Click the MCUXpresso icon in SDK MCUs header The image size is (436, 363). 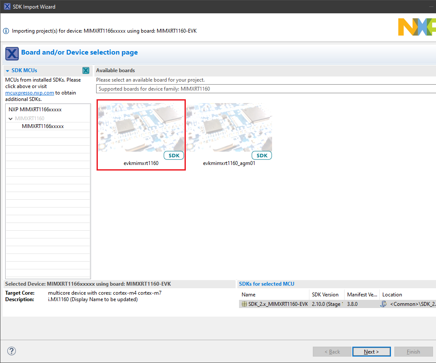click(86, 70)
